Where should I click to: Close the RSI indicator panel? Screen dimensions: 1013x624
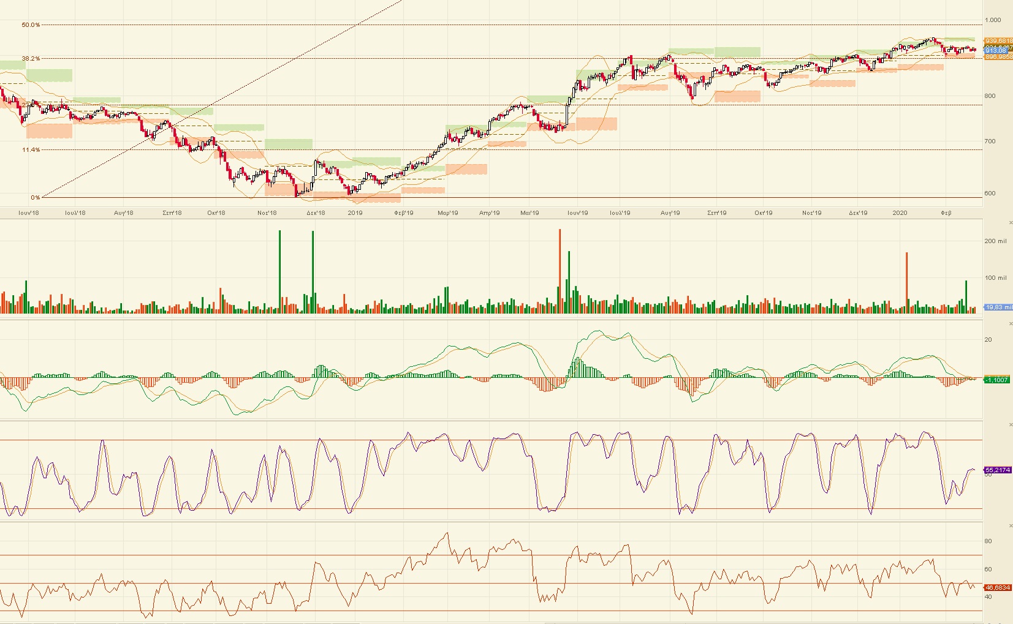pyautogui.click(x=1011, y=525)
